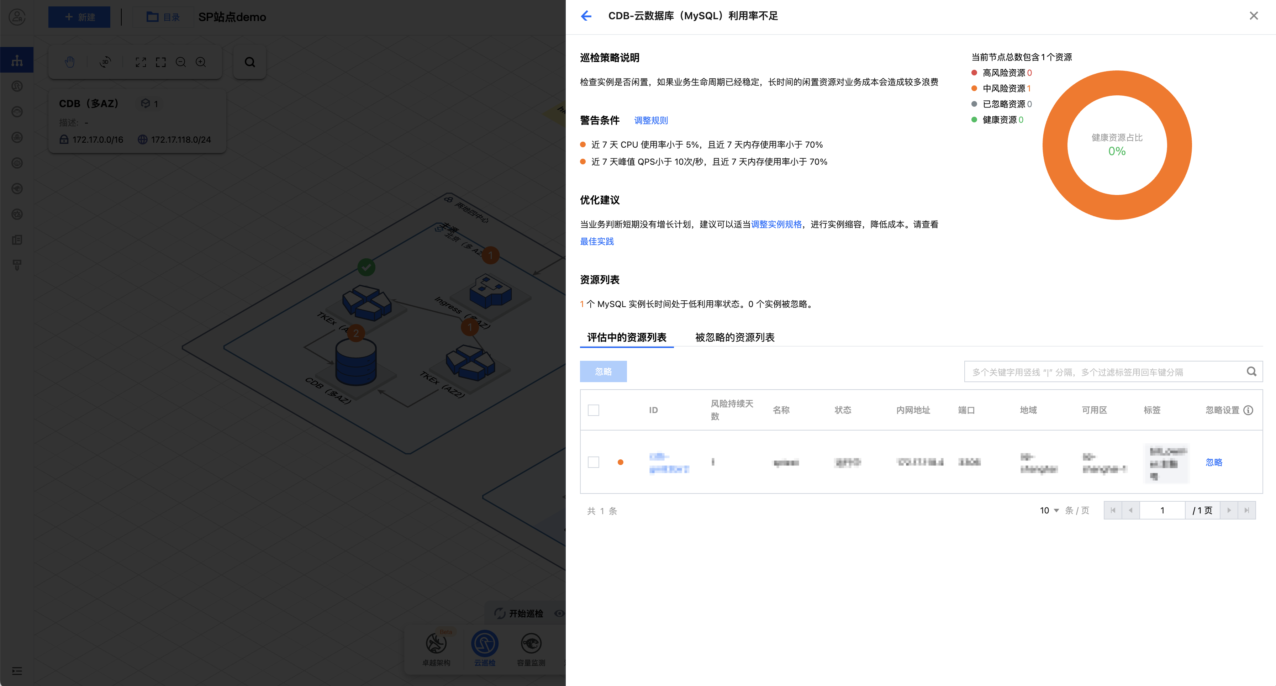The image size is (1276, 686).
Task: Click the page number input field
Action: click(1162, 510)
